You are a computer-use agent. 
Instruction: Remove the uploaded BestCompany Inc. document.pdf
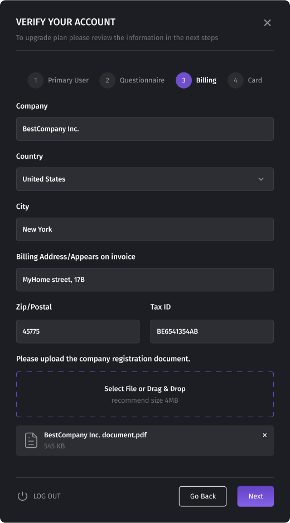[x=264, y=435]
